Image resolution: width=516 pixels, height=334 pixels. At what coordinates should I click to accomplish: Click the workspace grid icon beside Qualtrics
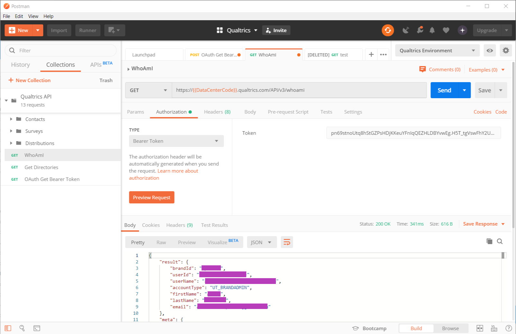[x=220, y=30]
